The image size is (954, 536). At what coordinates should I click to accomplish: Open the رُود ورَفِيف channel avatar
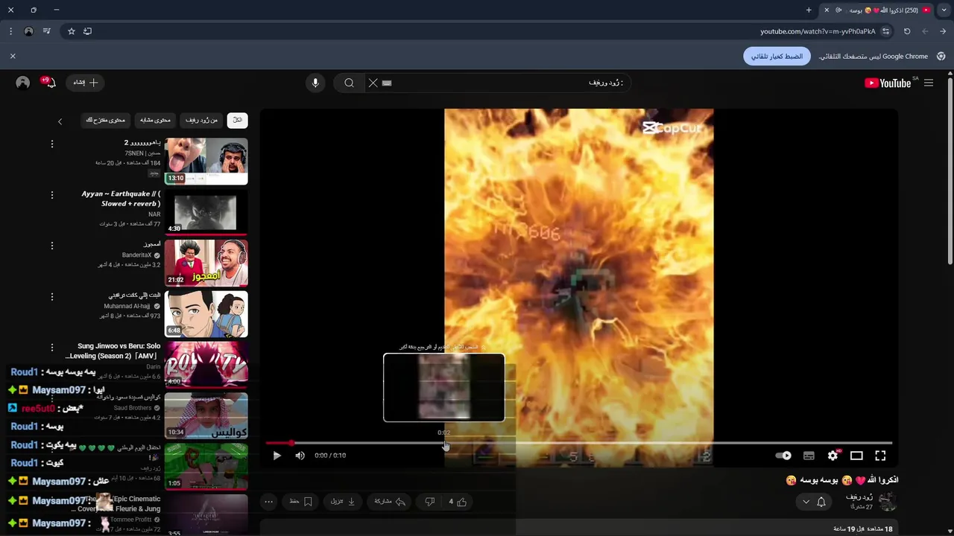pyautogui.click(x=888, y=502)
